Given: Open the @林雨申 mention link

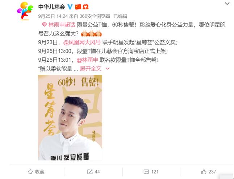Looking at the screenshot, I should pos(87,60).
